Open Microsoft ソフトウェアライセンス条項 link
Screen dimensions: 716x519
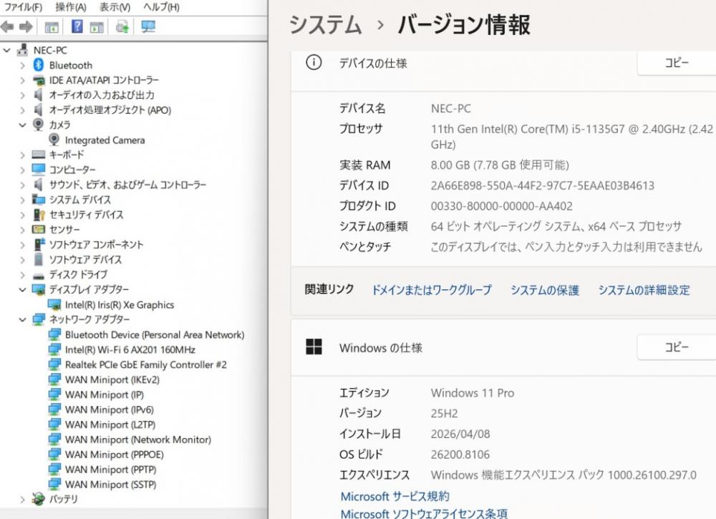(424, 513)
